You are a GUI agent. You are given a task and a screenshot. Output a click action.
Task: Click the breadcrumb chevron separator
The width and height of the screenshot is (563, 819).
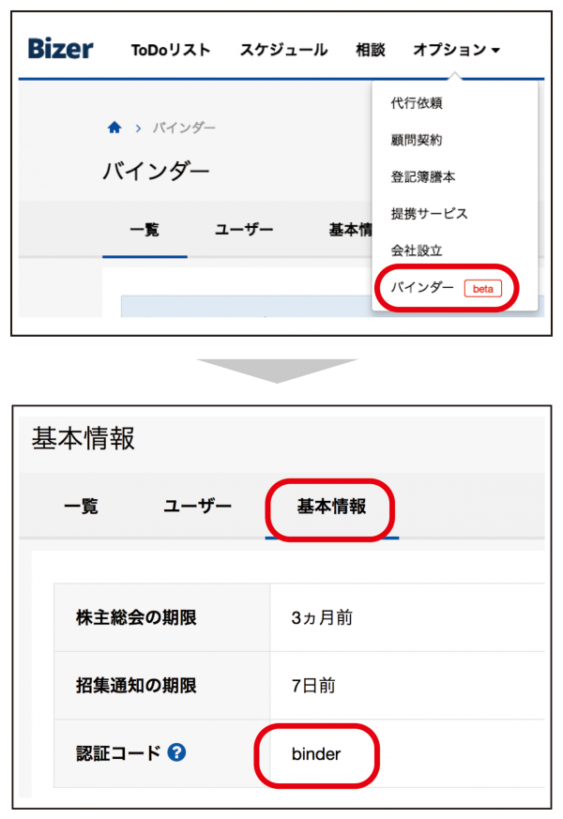138,128
